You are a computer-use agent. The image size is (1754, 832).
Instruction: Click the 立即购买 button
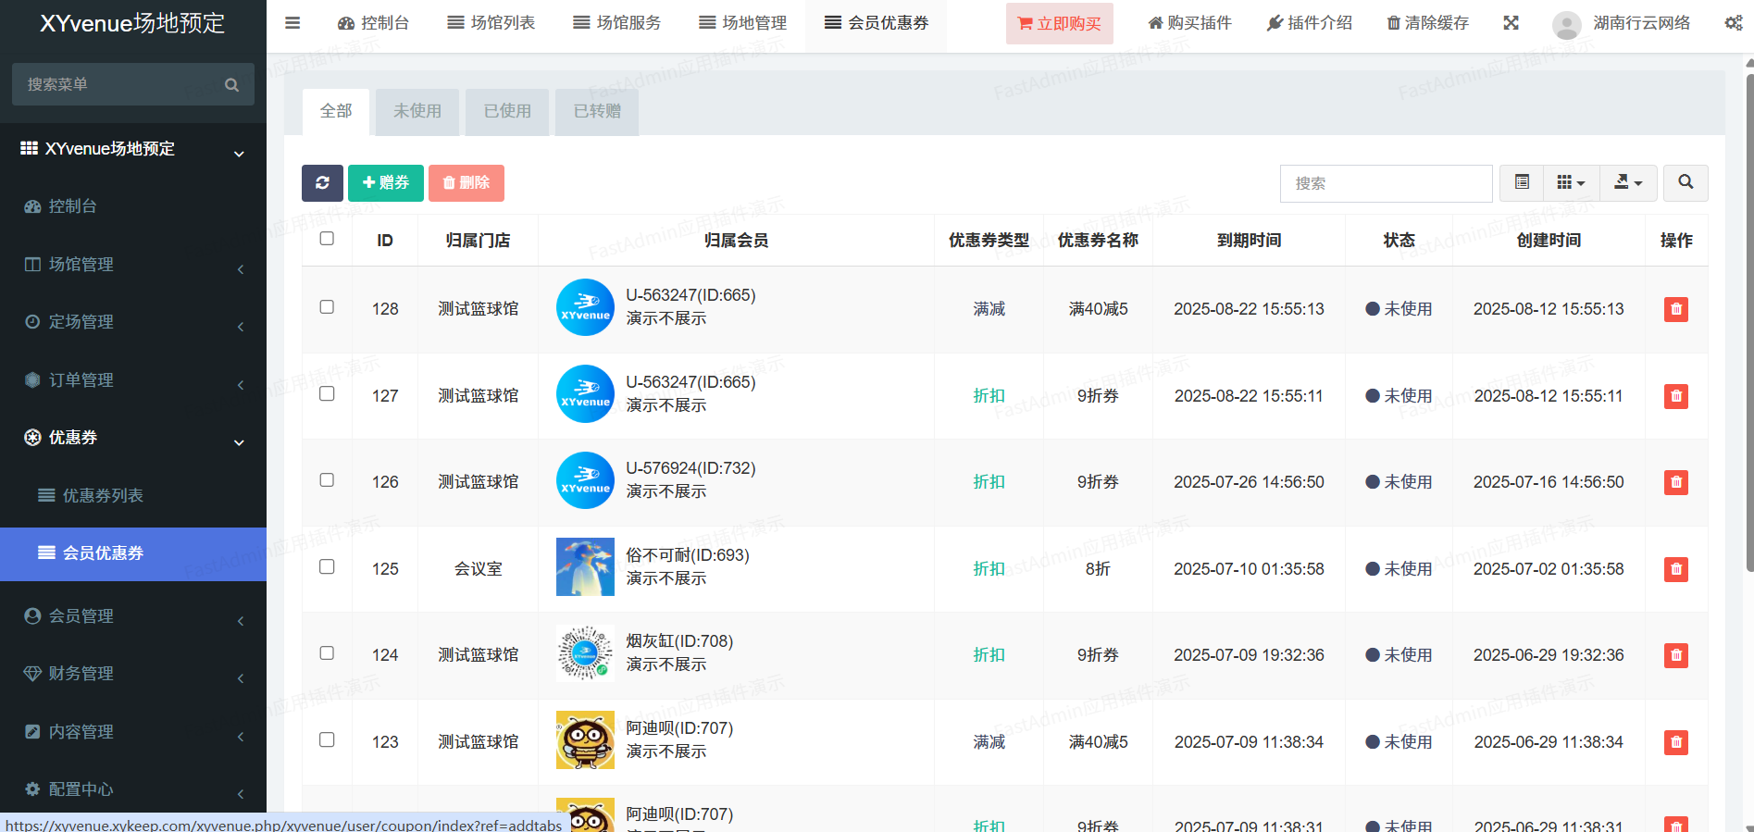tap(1060, 24)
